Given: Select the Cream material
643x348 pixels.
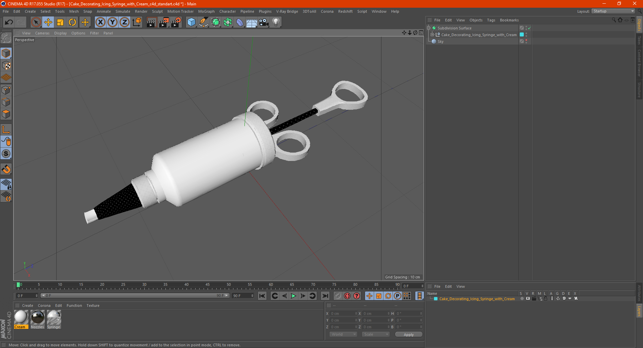Looking at the screenshot, I should (21, 319).
